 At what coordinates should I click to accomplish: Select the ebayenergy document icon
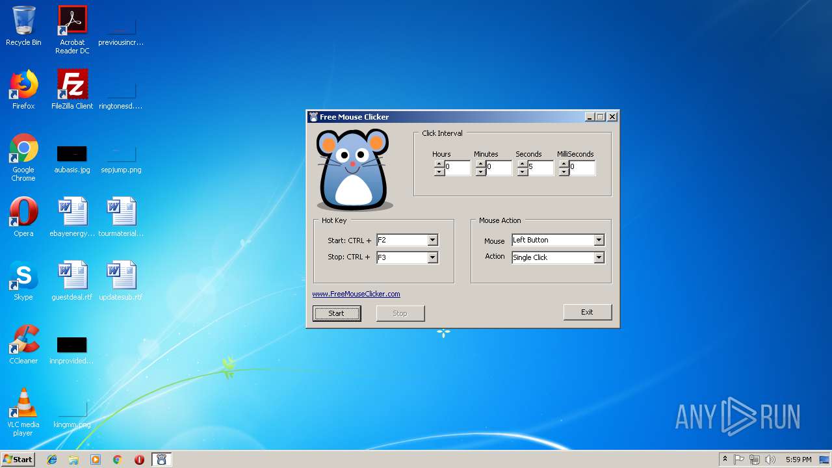[x=72, y=217]
